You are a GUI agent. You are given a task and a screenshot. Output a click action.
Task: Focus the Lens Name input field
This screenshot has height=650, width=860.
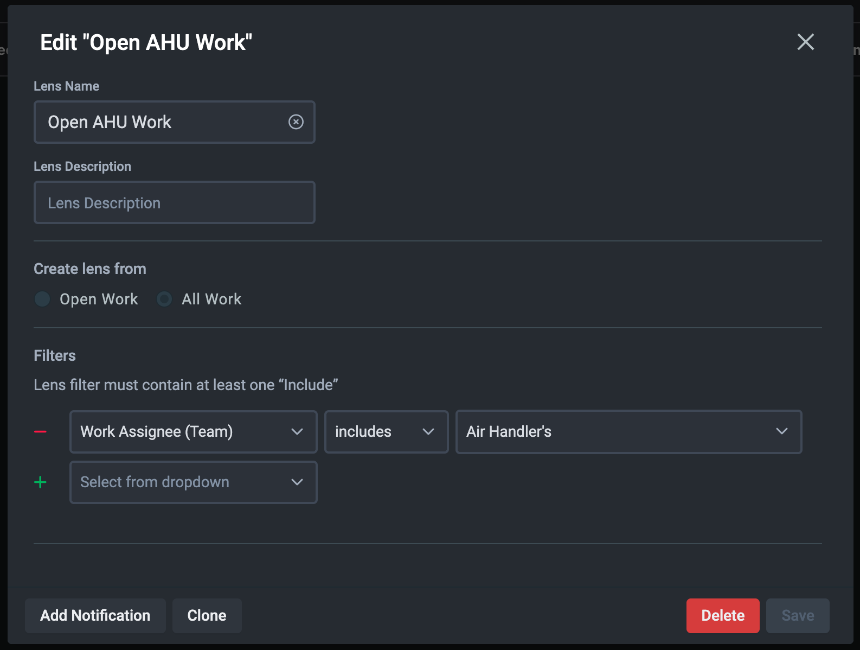pos(163,122)
